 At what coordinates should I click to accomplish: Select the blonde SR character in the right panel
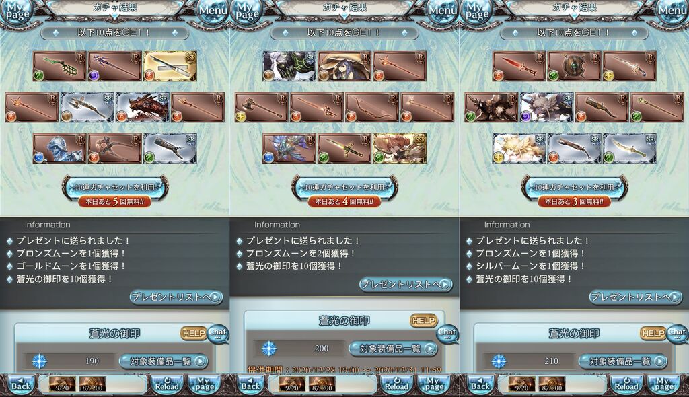click(x=519, y=148)
